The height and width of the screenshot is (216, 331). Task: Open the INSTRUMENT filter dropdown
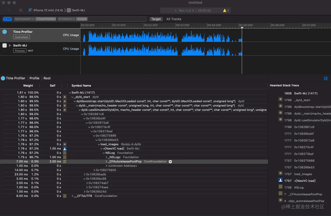click(x=24, y=19)
